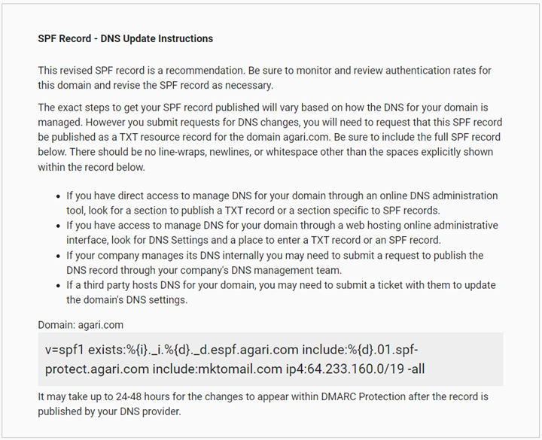The image size is (542, 440).
Task: Click the bullet about the web hosting administrative interface
Action: tap(282, 232)
